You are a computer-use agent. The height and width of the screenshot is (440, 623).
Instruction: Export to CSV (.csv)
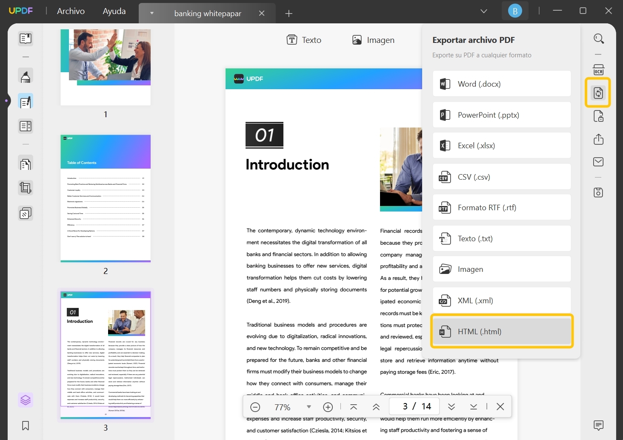502,177
